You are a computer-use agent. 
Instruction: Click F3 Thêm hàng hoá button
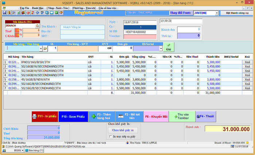[x=102, y=116]
